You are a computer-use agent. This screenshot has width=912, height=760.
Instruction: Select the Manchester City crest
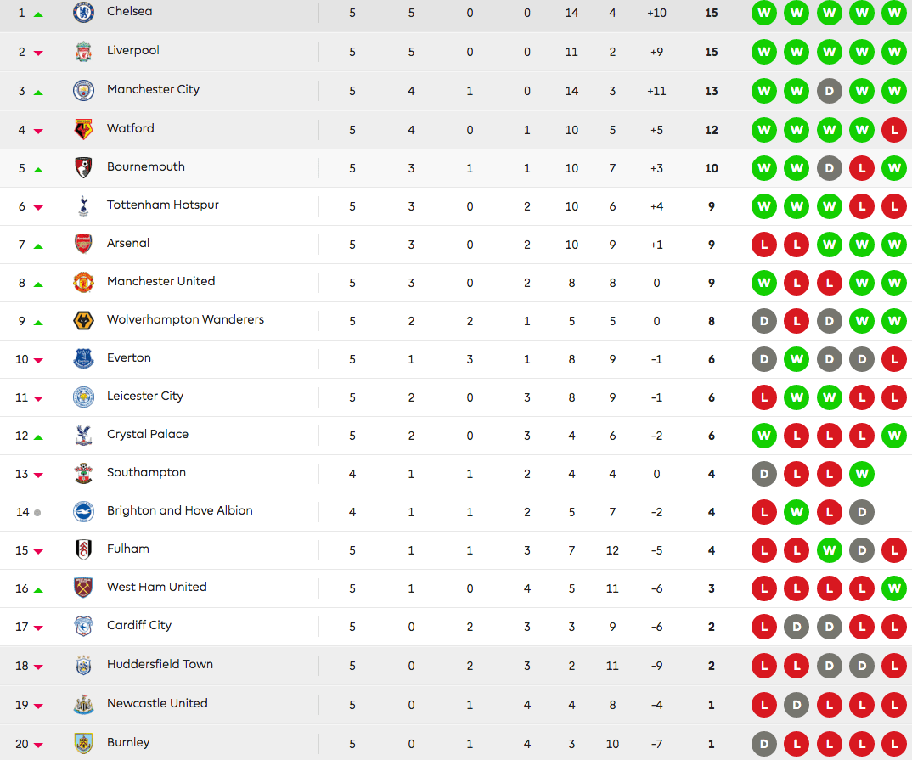[82, 89]
